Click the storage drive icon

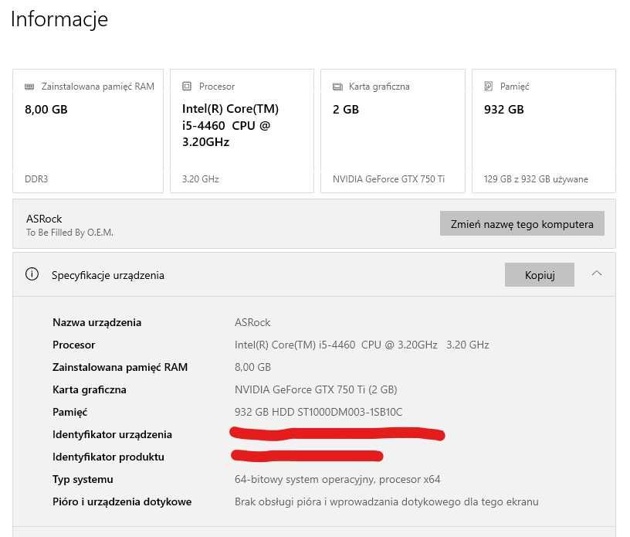coord(489,87)
